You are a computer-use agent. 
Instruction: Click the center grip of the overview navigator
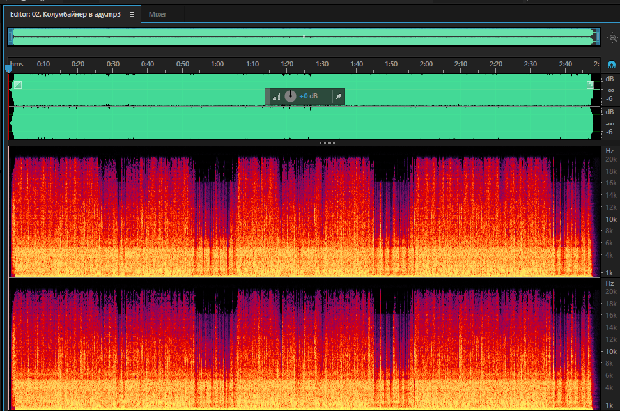304,36
